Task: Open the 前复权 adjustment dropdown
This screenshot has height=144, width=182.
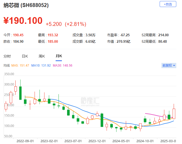Action: click(169, 66)
